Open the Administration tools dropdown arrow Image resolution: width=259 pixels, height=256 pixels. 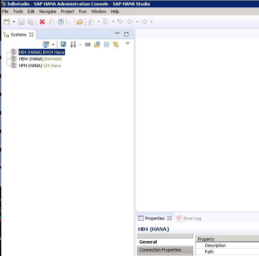(80, 44)
